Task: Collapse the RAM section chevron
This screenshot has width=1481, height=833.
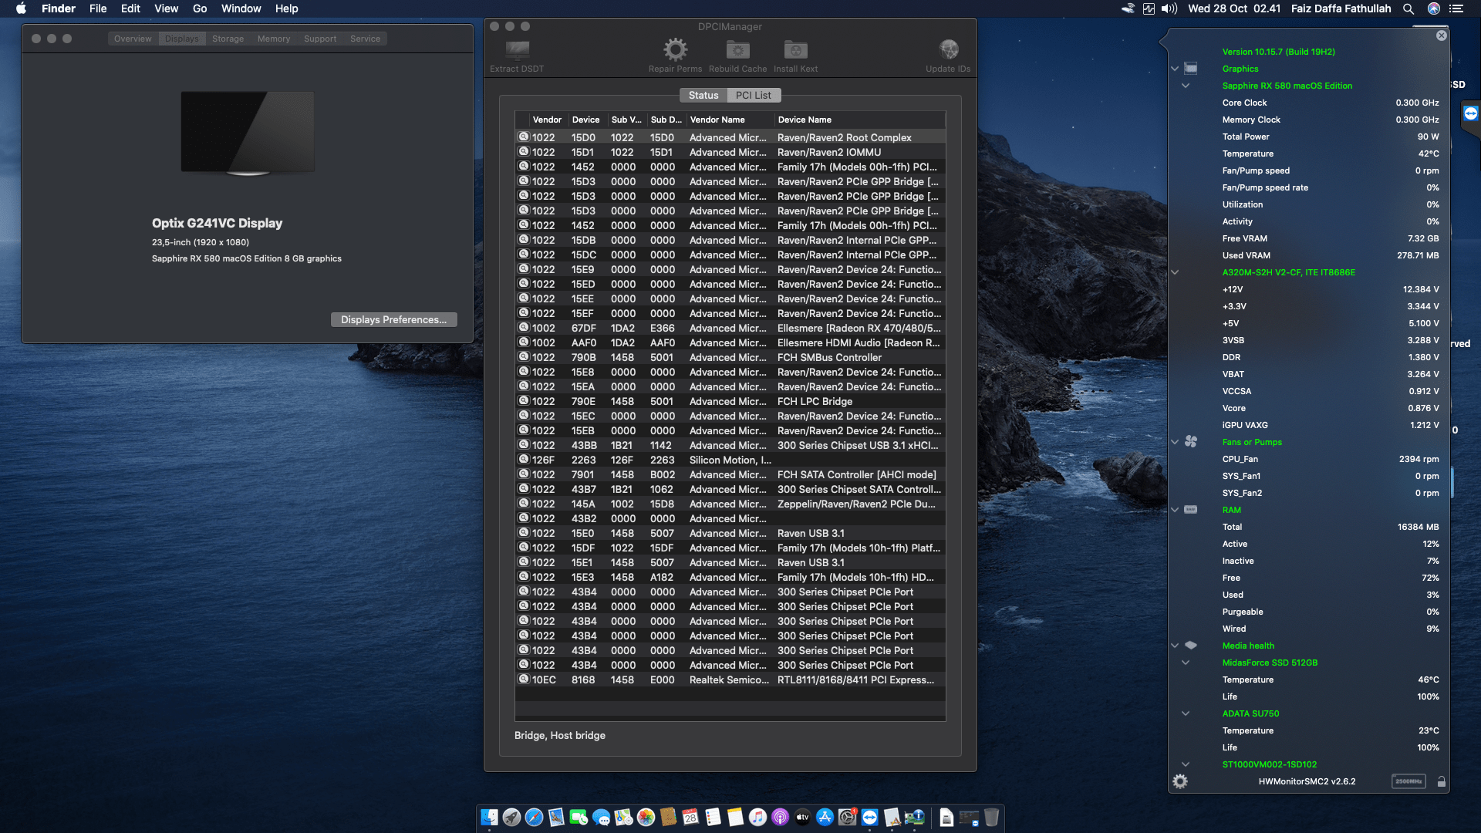Action: click(x=1175, y=510)
